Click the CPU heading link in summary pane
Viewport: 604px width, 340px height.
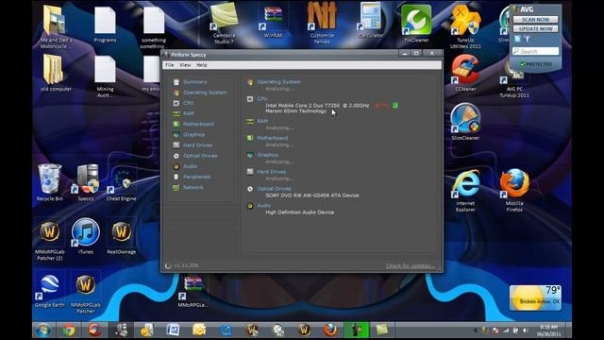coord(262,99)
